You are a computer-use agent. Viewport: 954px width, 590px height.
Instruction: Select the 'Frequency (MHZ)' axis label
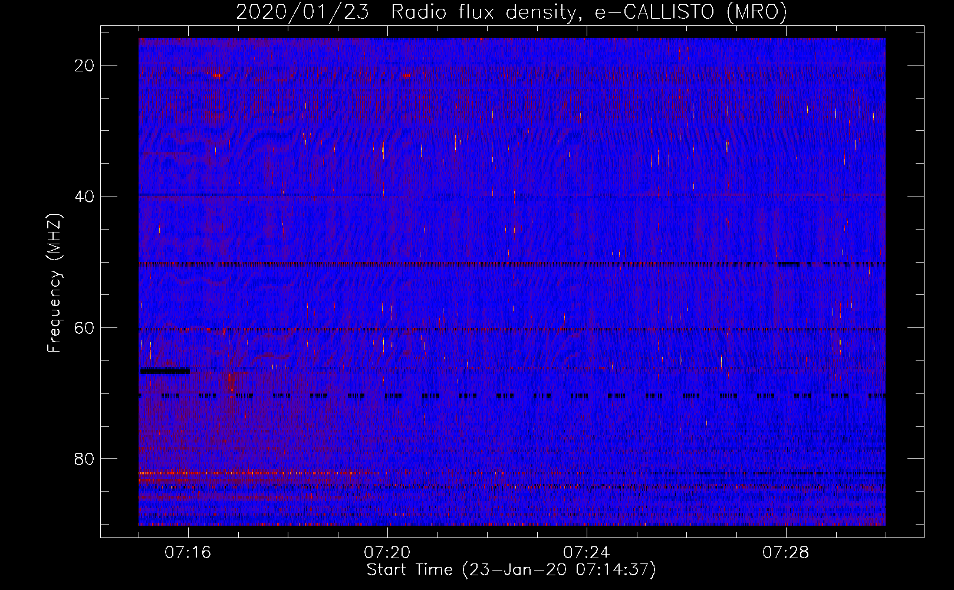coord(54,283)
